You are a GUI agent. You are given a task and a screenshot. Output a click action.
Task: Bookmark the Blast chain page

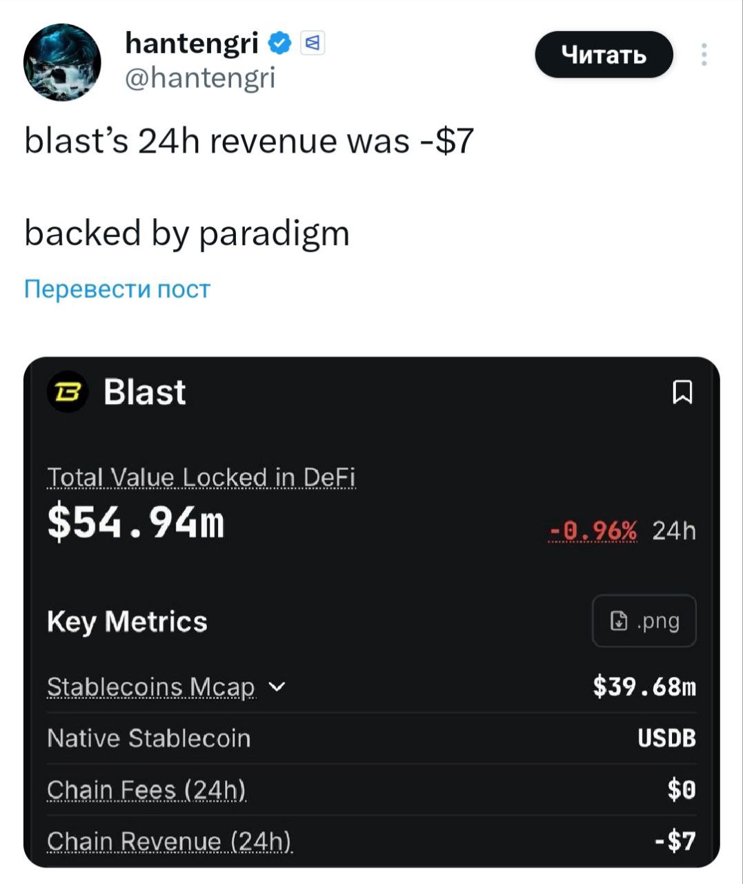[682, 392]
